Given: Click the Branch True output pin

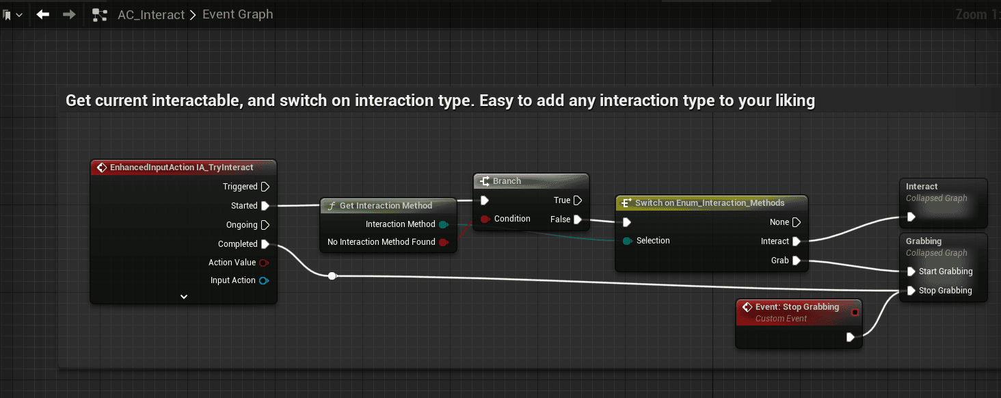Looking at the screenshot, I should coord(578,200).
